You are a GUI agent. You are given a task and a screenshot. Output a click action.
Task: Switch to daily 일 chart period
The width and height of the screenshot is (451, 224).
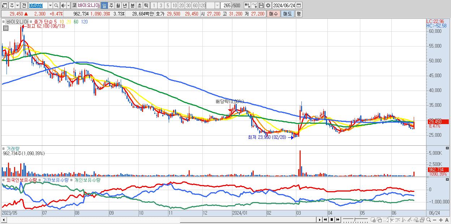(x=104, y=6)
